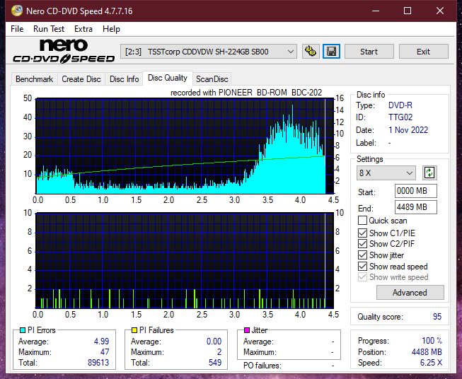
Task: Switch to the Create Disc tab
Action: click(81, 79)
